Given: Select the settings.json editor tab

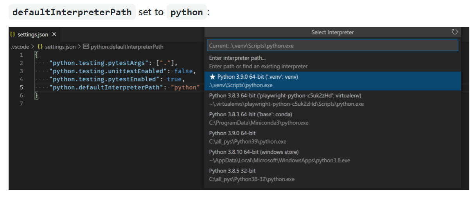Looking at the screenshot, I should 34,34.
